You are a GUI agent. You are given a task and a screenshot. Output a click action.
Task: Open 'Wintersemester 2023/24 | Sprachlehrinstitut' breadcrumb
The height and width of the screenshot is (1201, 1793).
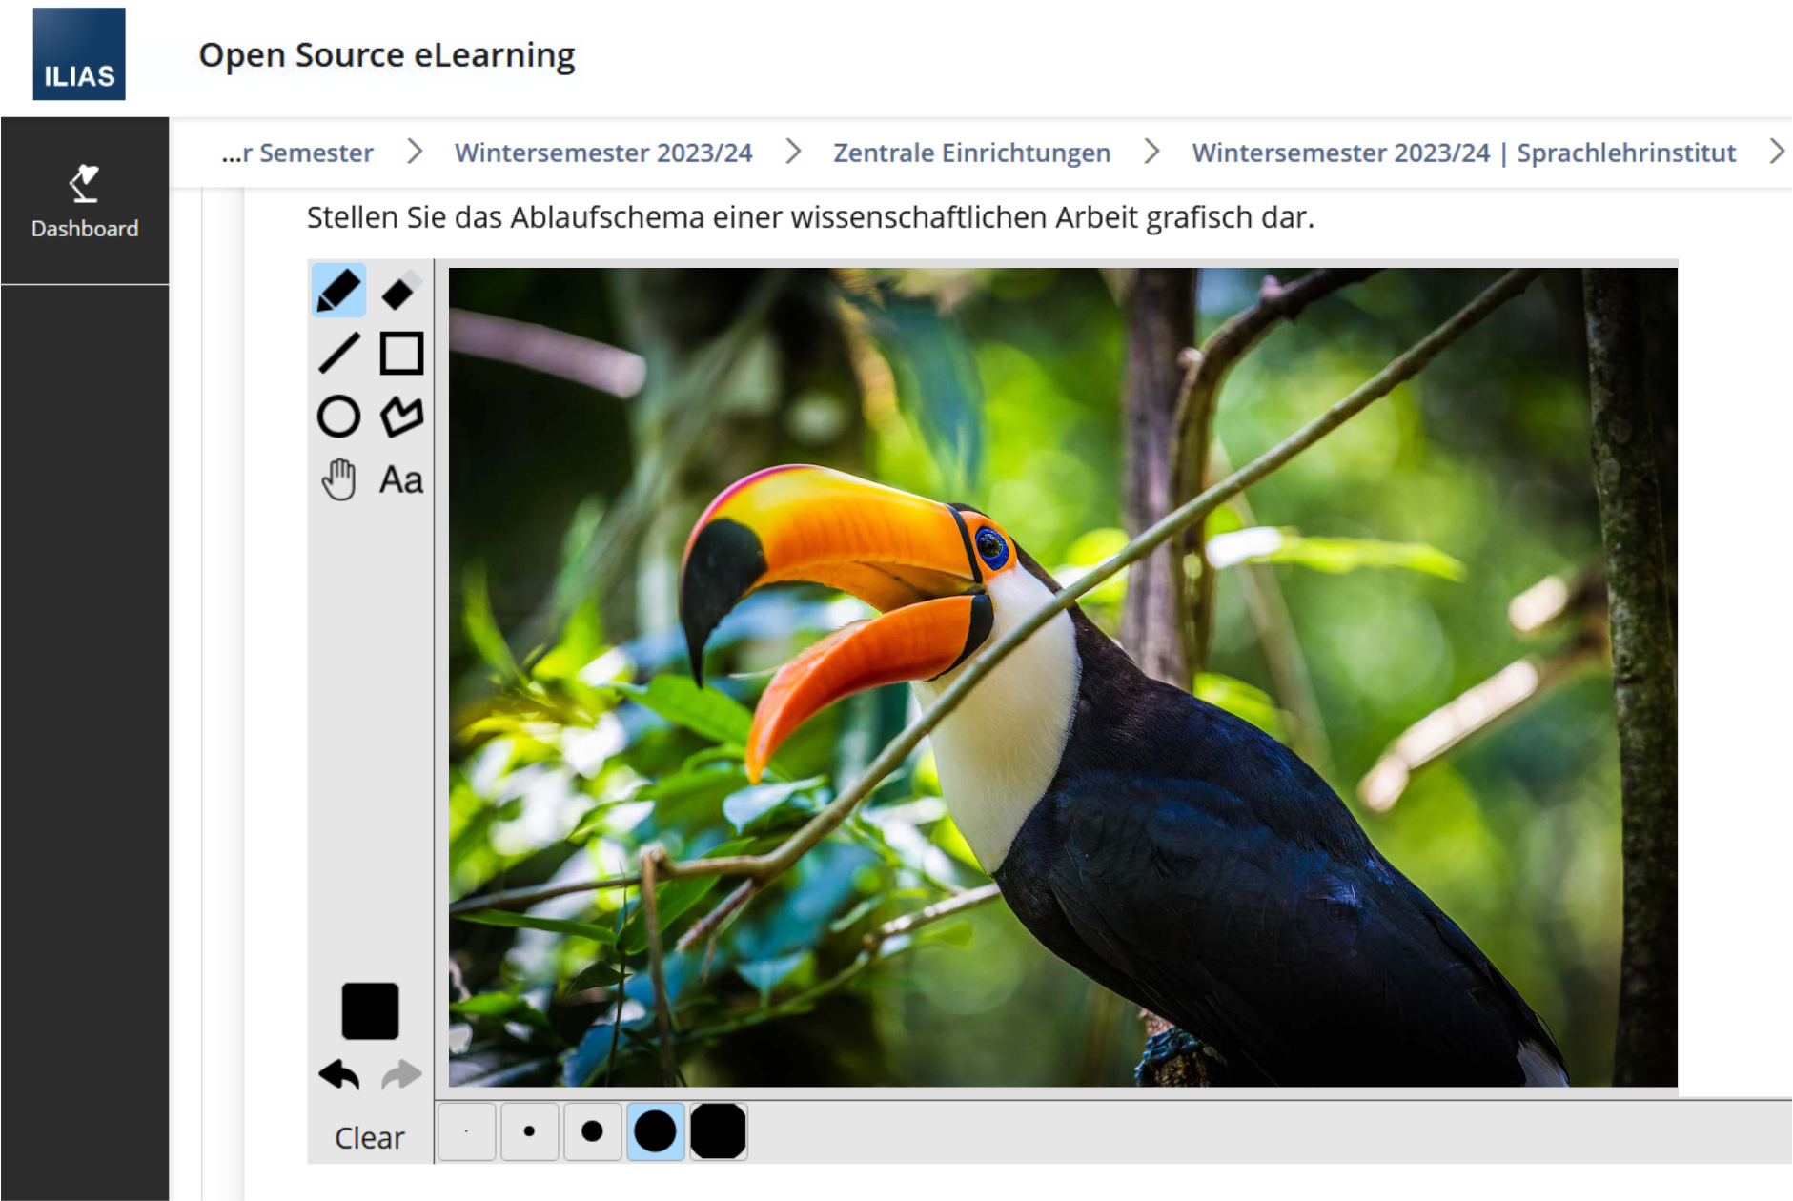click(1463, 153)
